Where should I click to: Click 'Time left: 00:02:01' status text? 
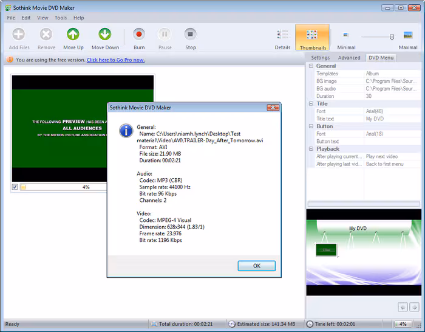point(335,324)
